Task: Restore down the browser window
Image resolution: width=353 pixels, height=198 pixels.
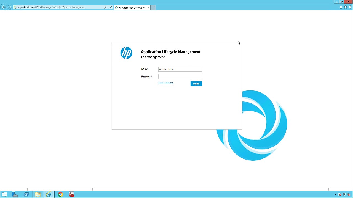Action: point(341,2)
